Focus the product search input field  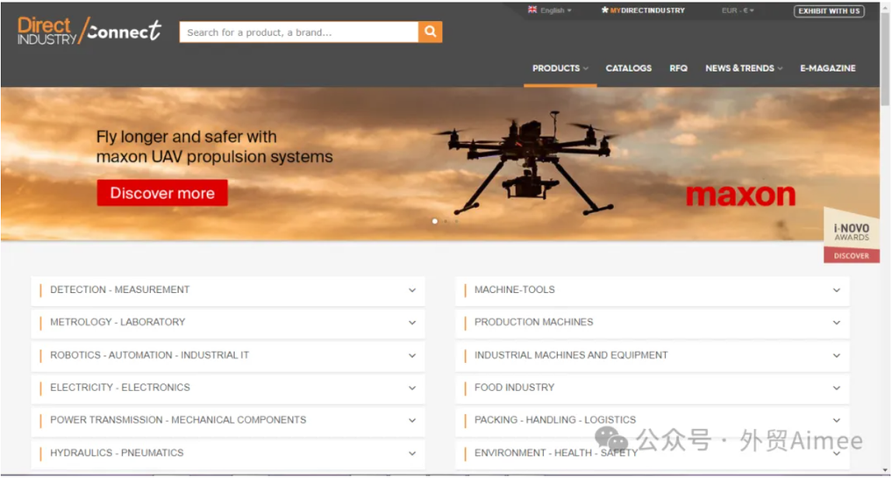pyautogui.click(x=298, y=32)
